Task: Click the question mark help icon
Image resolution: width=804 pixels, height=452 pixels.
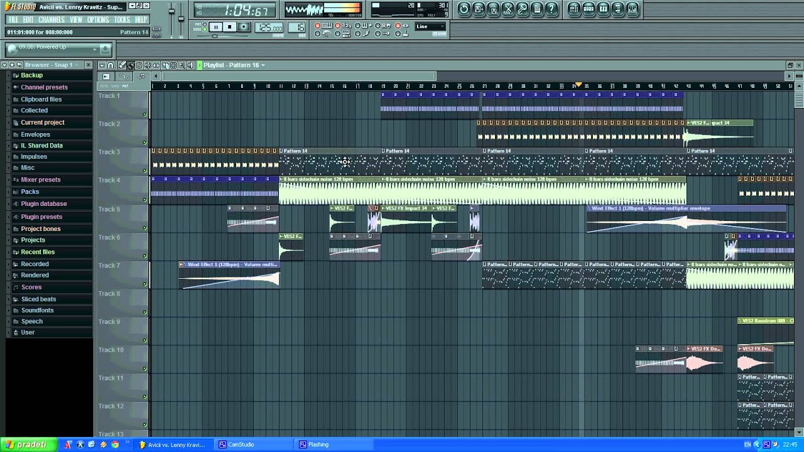Action: coord(551,9)
